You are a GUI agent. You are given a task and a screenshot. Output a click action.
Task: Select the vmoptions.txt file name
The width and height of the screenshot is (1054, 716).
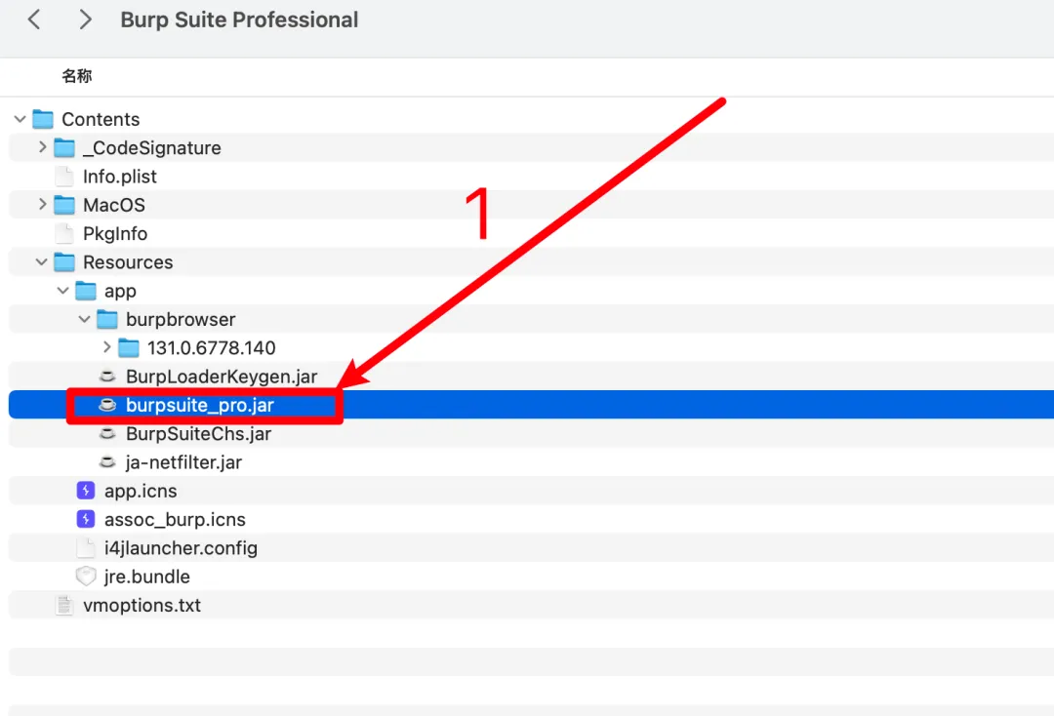pyautogui.click(x=142, y=605)
